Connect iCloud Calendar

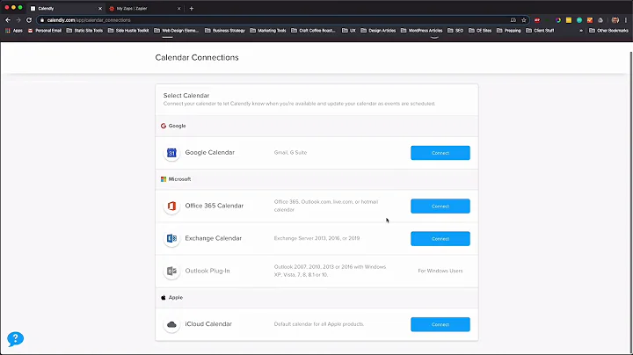440,324
